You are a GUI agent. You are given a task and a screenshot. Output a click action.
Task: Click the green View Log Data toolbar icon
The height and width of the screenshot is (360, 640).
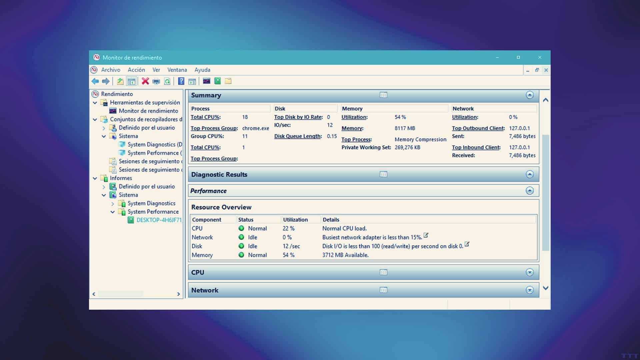(217, 81)
